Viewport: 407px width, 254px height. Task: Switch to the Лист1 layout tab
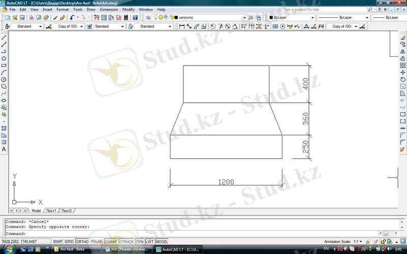51,210
